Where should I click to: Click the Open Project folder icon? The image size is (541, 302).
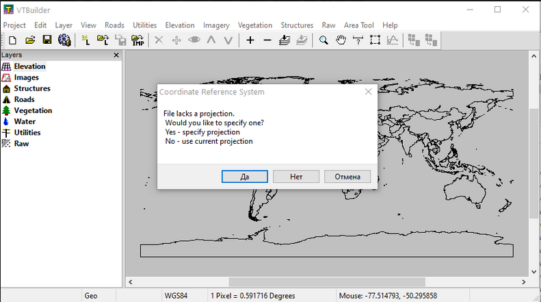point(30,40)
